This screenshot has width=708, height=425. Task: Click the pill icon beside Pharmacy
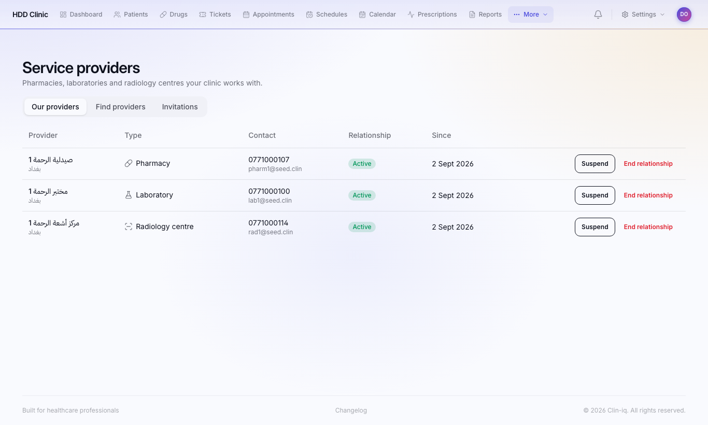coord(129,163)
